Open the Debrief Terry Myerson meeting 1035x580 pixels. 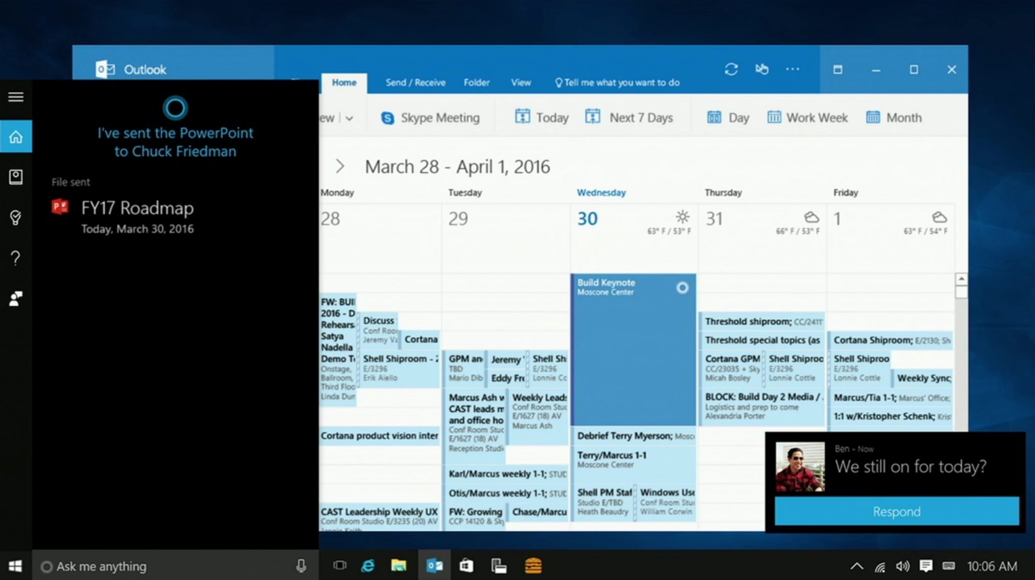pos(634,436)
